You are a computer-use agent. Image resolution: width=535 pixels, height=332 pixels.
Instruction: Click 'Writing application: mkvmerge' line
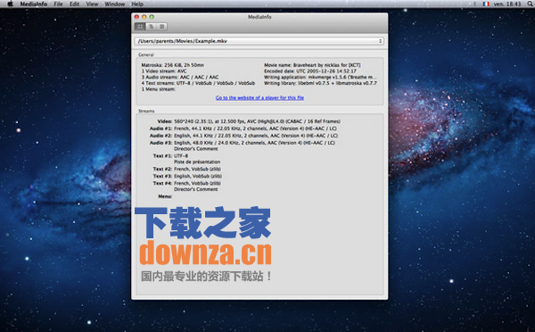click(x=320, y=77)
